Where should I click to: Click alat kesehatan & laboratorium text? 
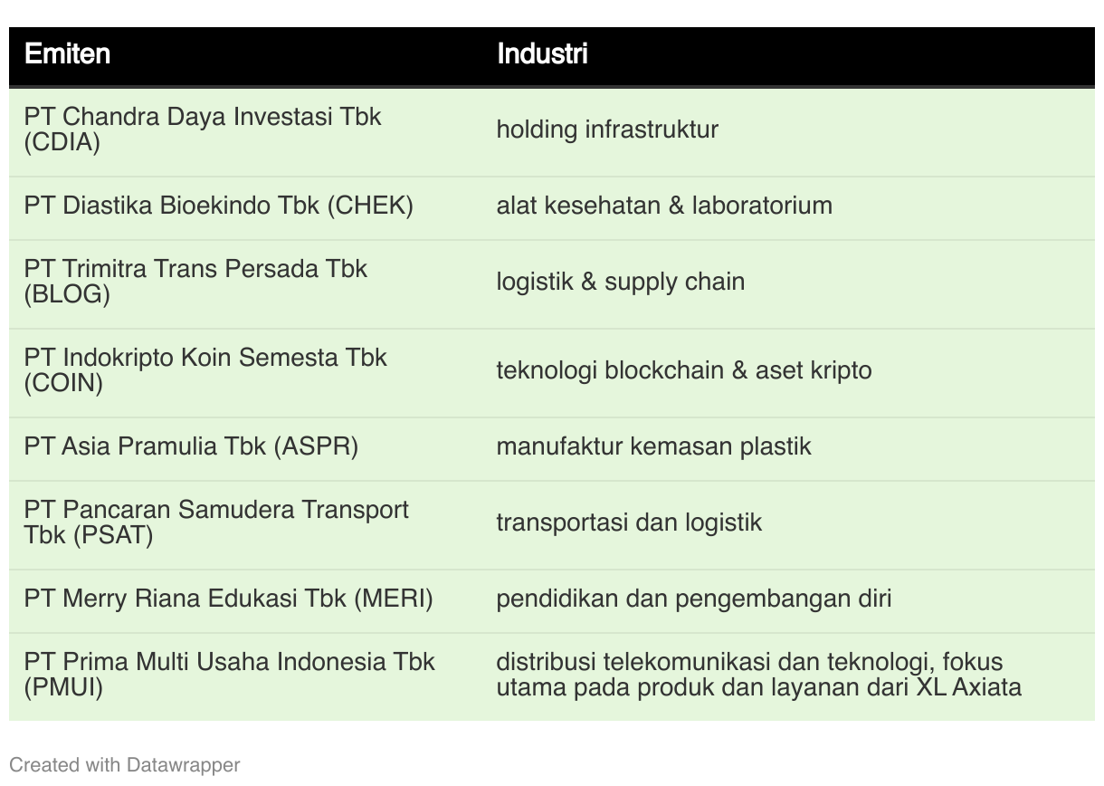664,206
